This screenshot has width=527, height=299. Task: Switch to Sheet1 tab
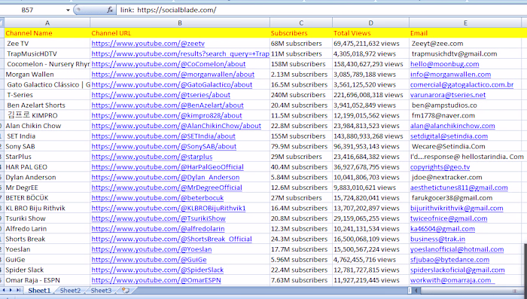pos(39,290)
